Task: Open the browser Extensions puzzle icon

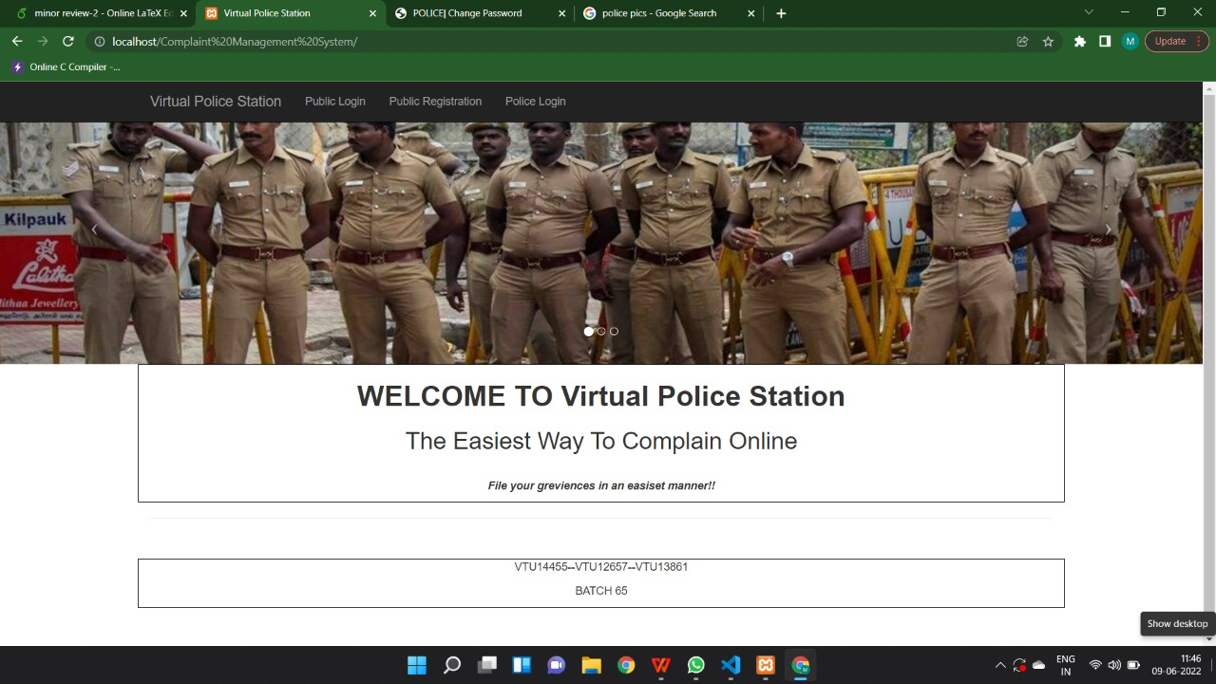Action: tap(1079, 41)
